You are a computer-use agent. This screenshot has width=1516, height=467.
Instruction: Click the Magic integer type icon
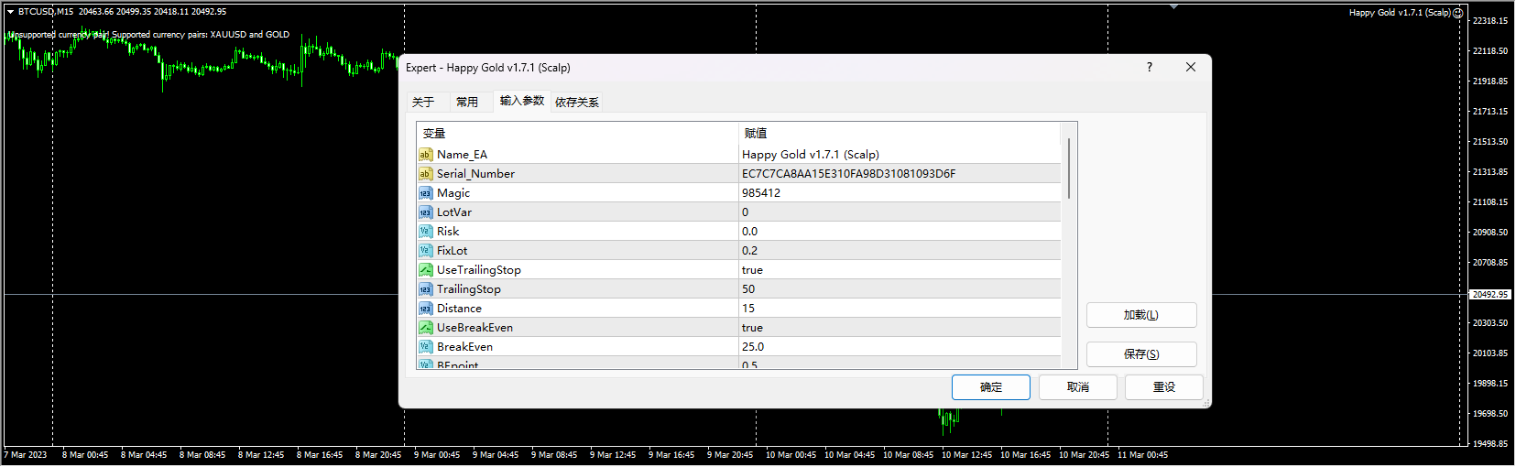[x=425, y=193]
